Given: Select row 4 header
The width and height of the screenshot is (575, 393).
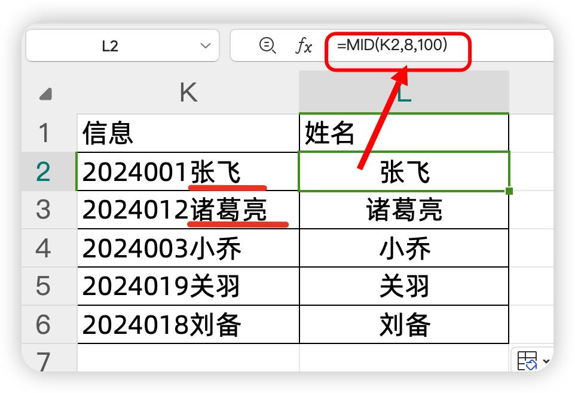Looking at the screenshot, I should [49, 248].
